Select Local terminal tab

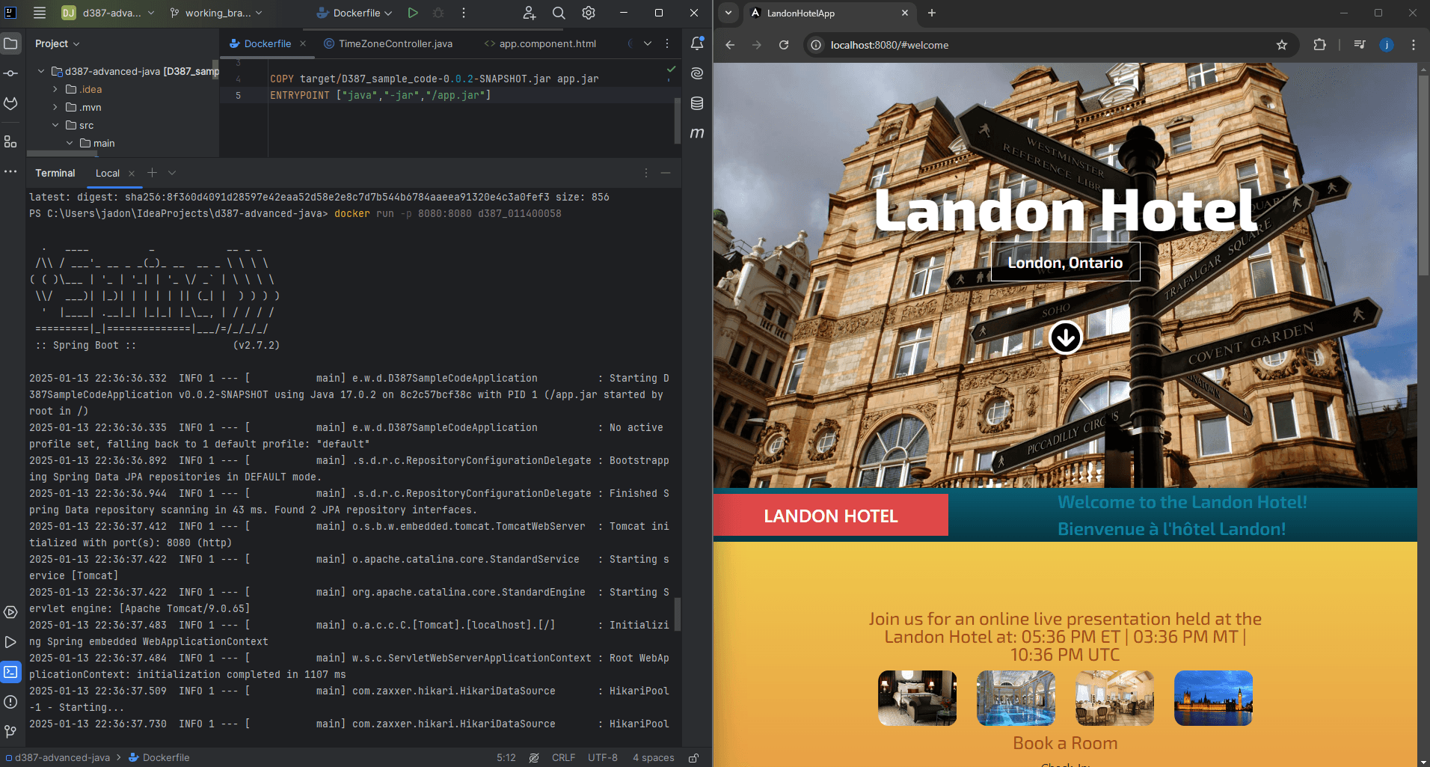(x=108, y=173)
